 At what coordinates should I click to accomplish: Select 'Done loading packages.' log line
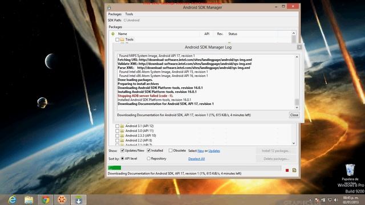coord(135,80)
